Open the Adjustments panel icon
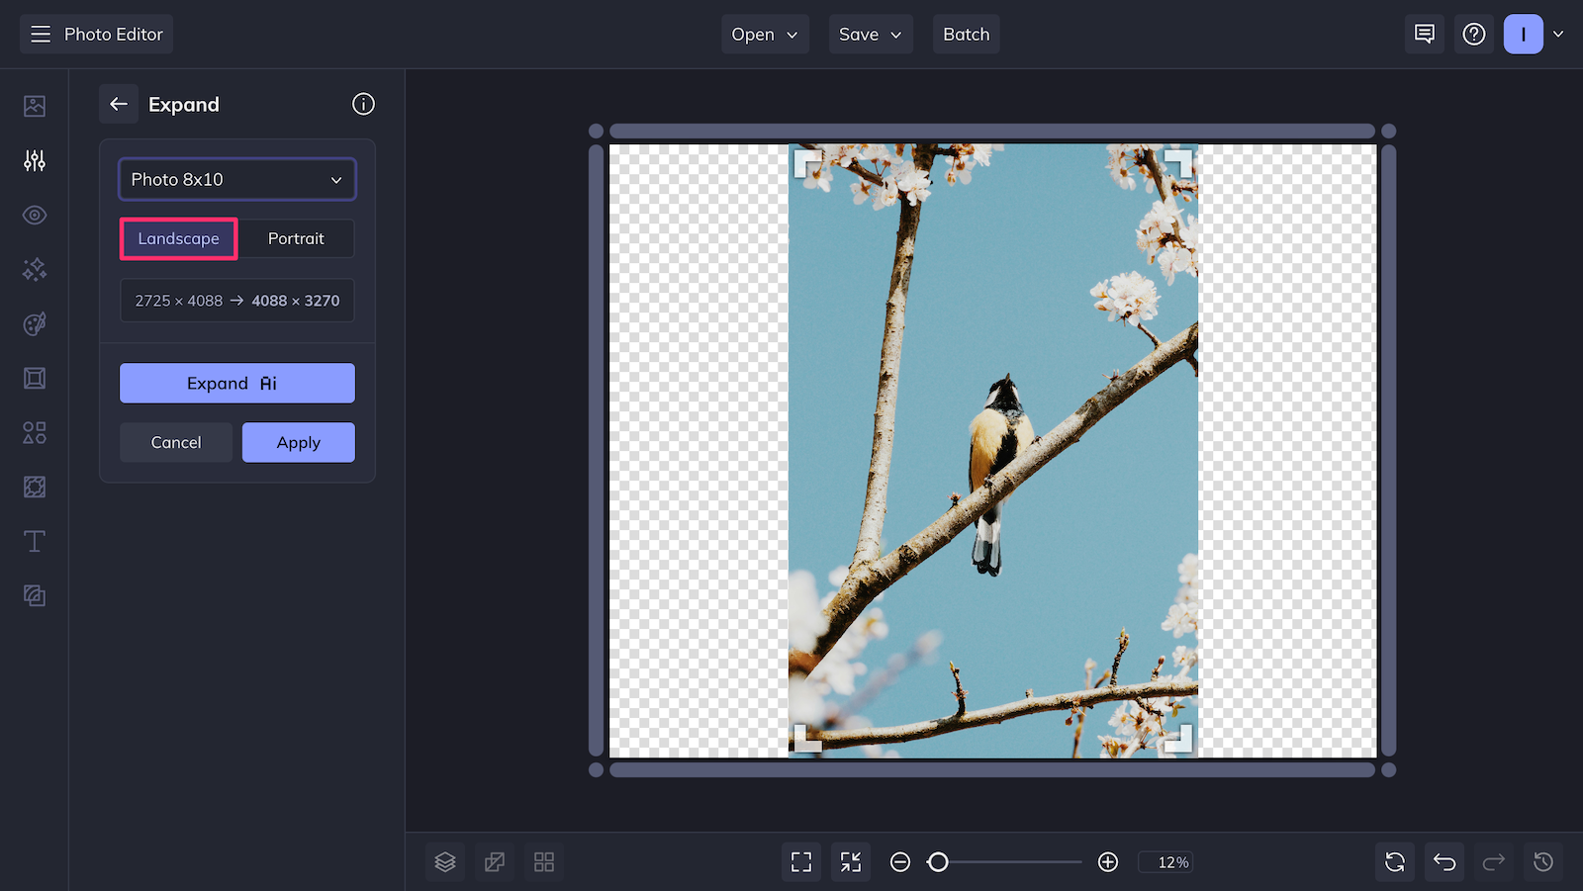The width and height of the screenshot is (1583, 891). 34,160
